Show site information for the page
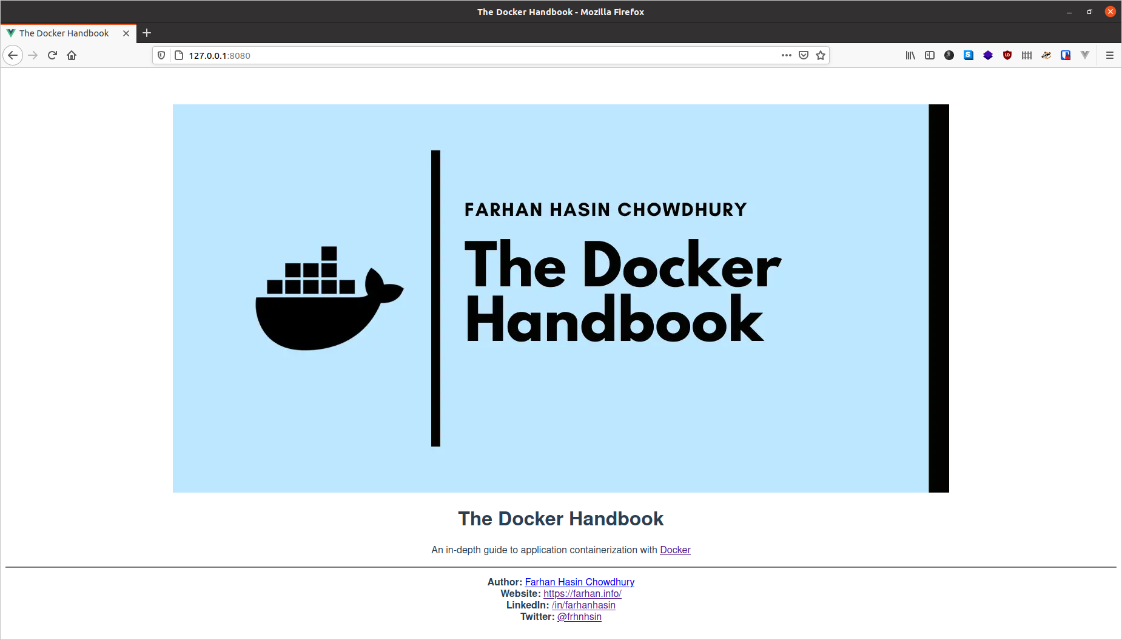The height and width of the screenshot is (640, 1122). pos(179,55)
